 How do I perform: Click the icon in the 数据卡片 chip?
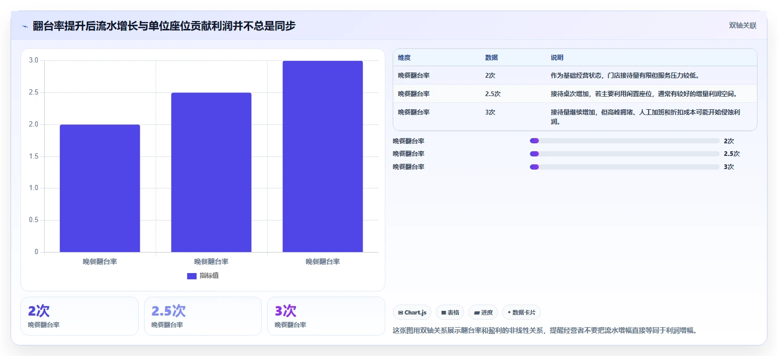[509, 312]
